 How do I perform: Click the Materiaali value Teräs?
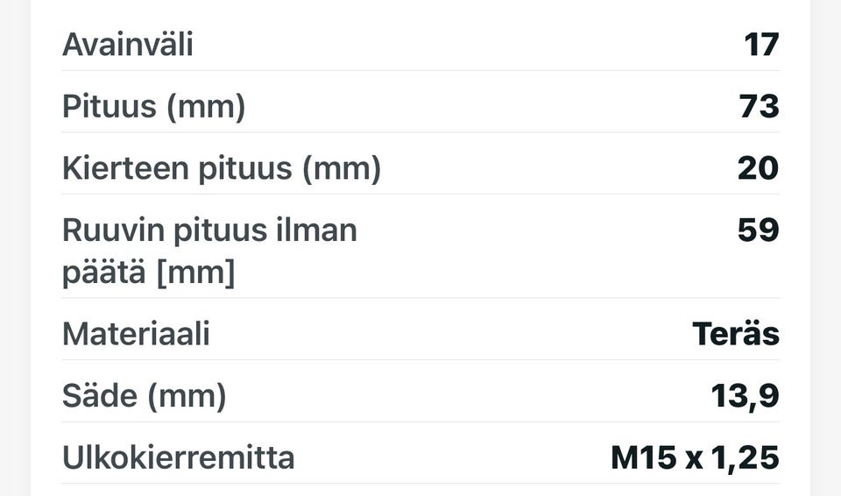coord(736,333)
